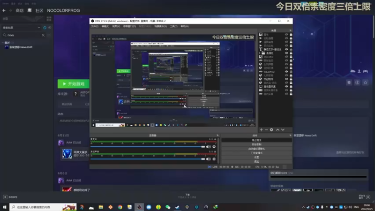Click the plus icon for 添加游戏 in Steam

point(5,197)
